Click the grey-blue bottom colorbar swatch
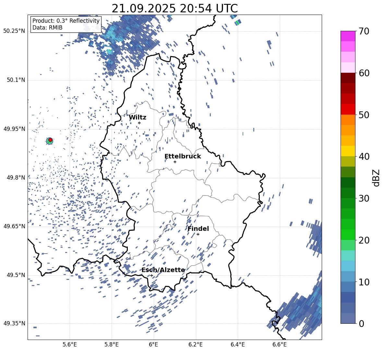The image size is (384, 351). pos(348,318)
